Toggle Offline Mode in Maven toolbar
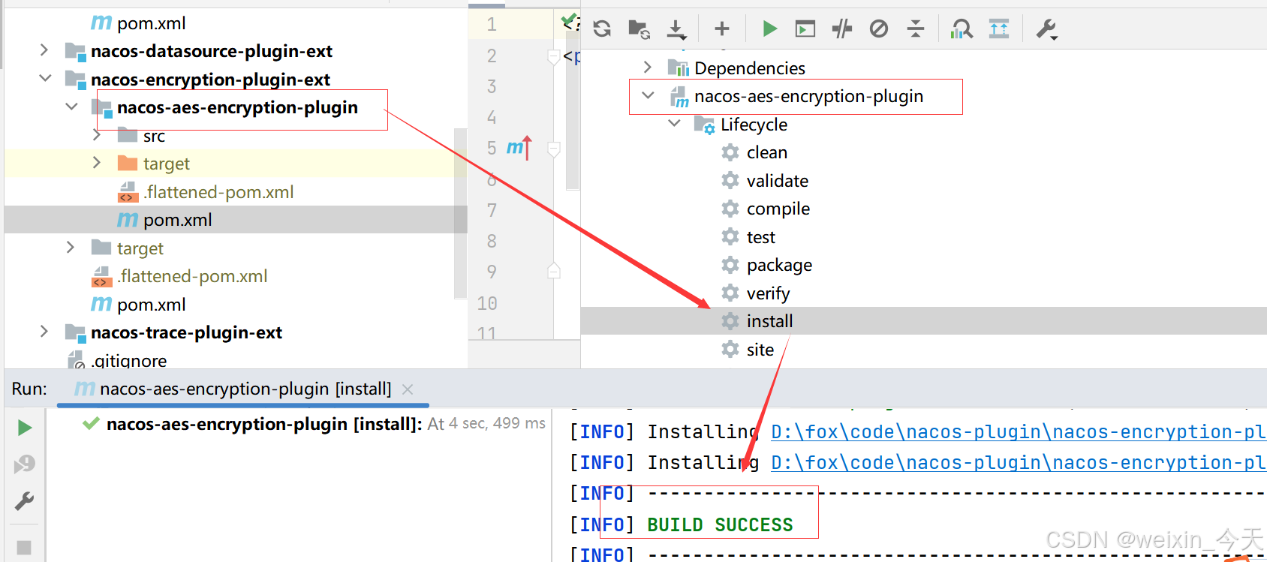Image resolution: width=1267 pixels, height=562 pixels. click(842, 29)
